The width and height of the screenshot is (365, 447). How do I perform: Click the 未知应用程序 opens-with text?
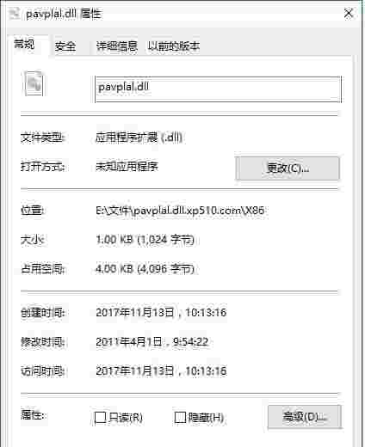[127, 167]
